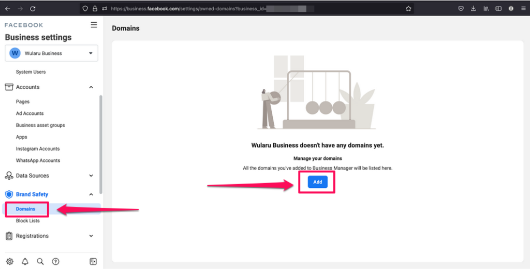Click the shield tracking protection icon
The height and width of the screenshot is (269, 530).
tap(85, 8)
